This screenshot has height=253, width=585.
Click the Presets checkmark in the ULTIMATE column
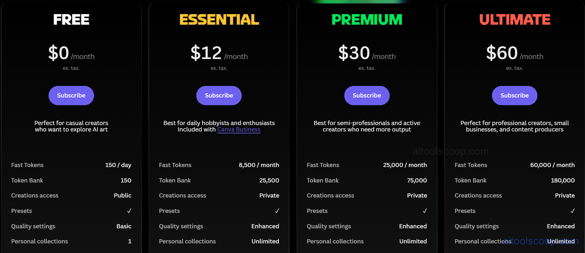572,211
